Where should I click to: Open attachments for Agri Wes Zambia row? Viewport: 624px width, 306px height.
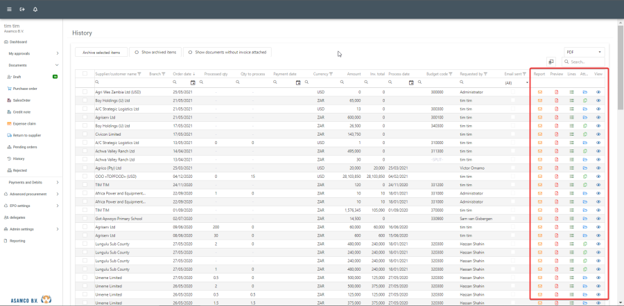click(x=584, y=92)
